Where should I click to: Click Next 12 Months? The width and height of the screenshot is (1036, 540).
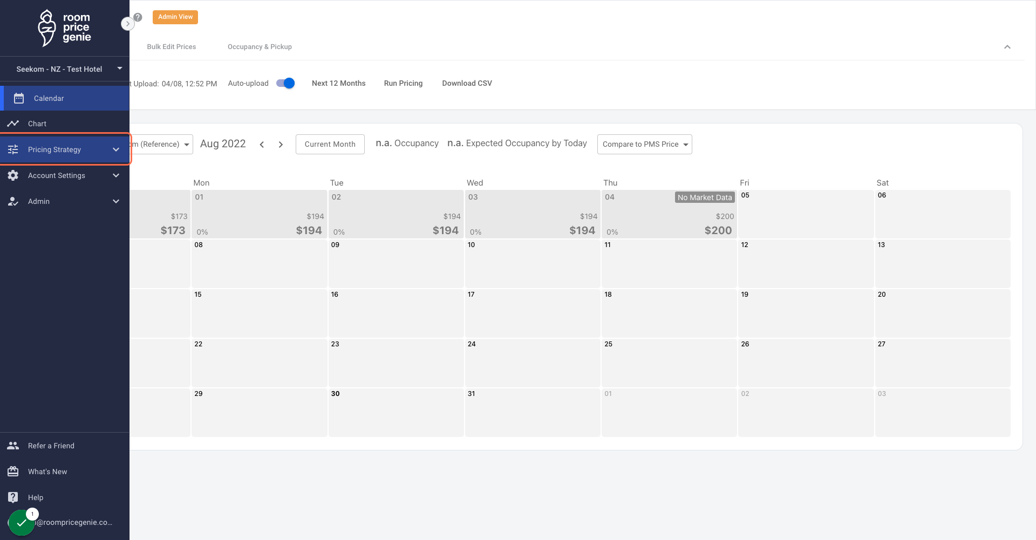pos(339,83)
